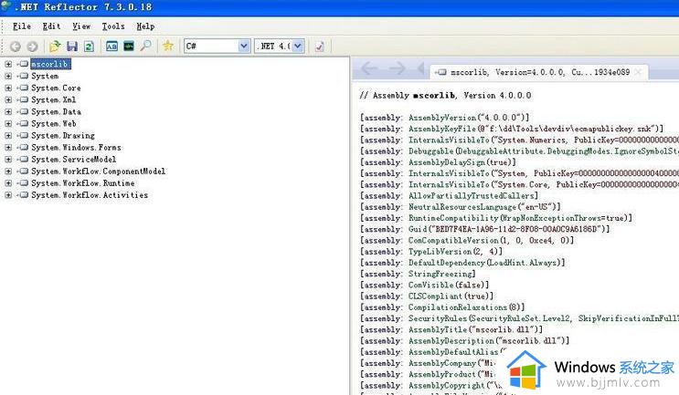Click the AssemblyVersion attribute link
The height and width of the screenshot is (395, 679).
[442, 118]
